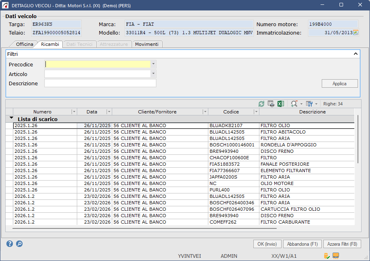
Task: Collapse the Lista di scarico group
Action: click(11, 119)
